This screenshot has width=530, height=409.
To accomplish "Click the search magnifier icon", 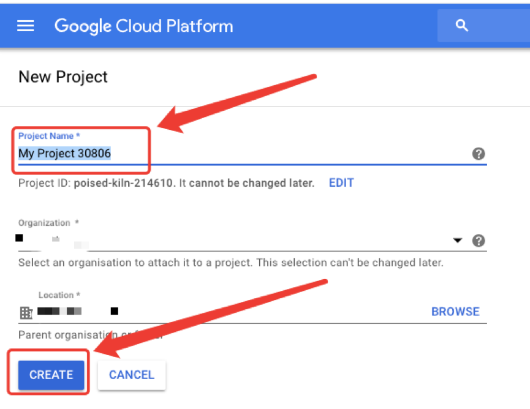I will tap(462, 25).
